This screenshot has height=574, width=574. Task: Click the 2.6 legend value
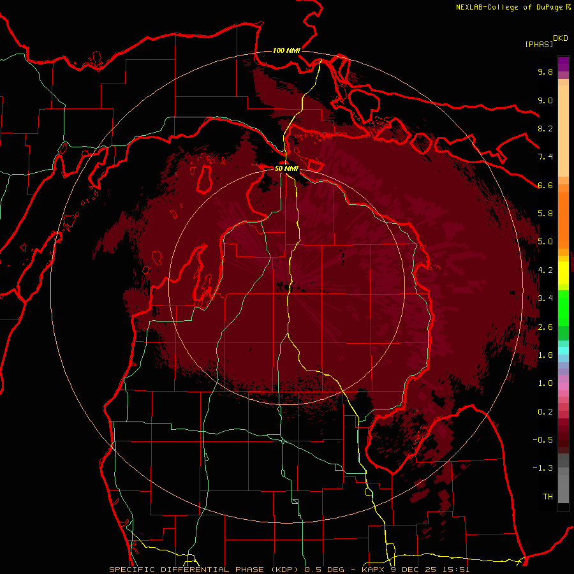pyautogui.click(x=545, y=327)
